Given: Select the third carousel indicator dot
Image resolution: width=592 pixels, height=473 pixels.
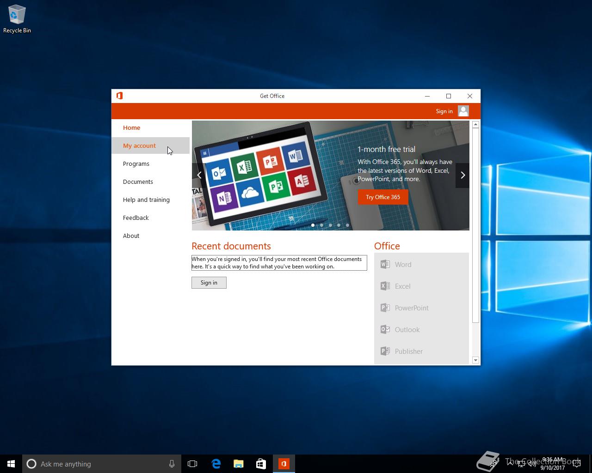Looking at the screenshot, I should coord(330,225).
